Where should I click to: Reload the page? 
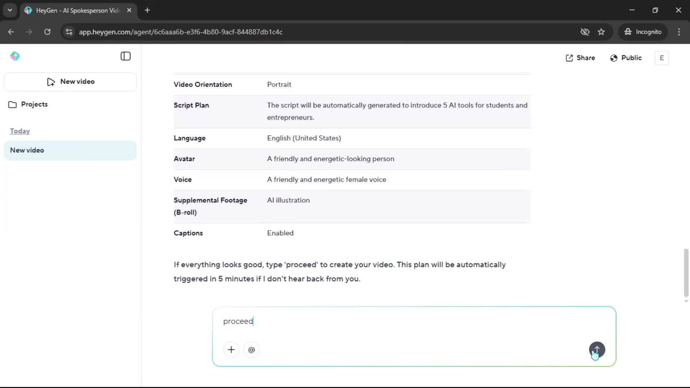pos(47,32)
